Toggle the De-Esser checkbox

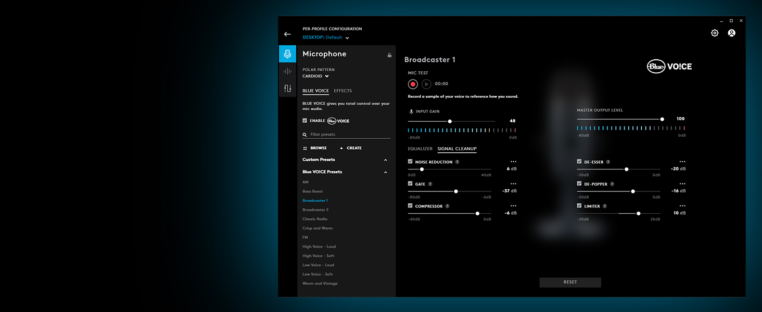pos(579,162)
